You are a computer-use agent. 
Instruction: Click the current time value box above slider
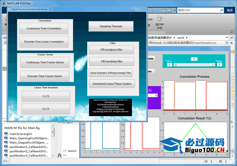point(194,59)
